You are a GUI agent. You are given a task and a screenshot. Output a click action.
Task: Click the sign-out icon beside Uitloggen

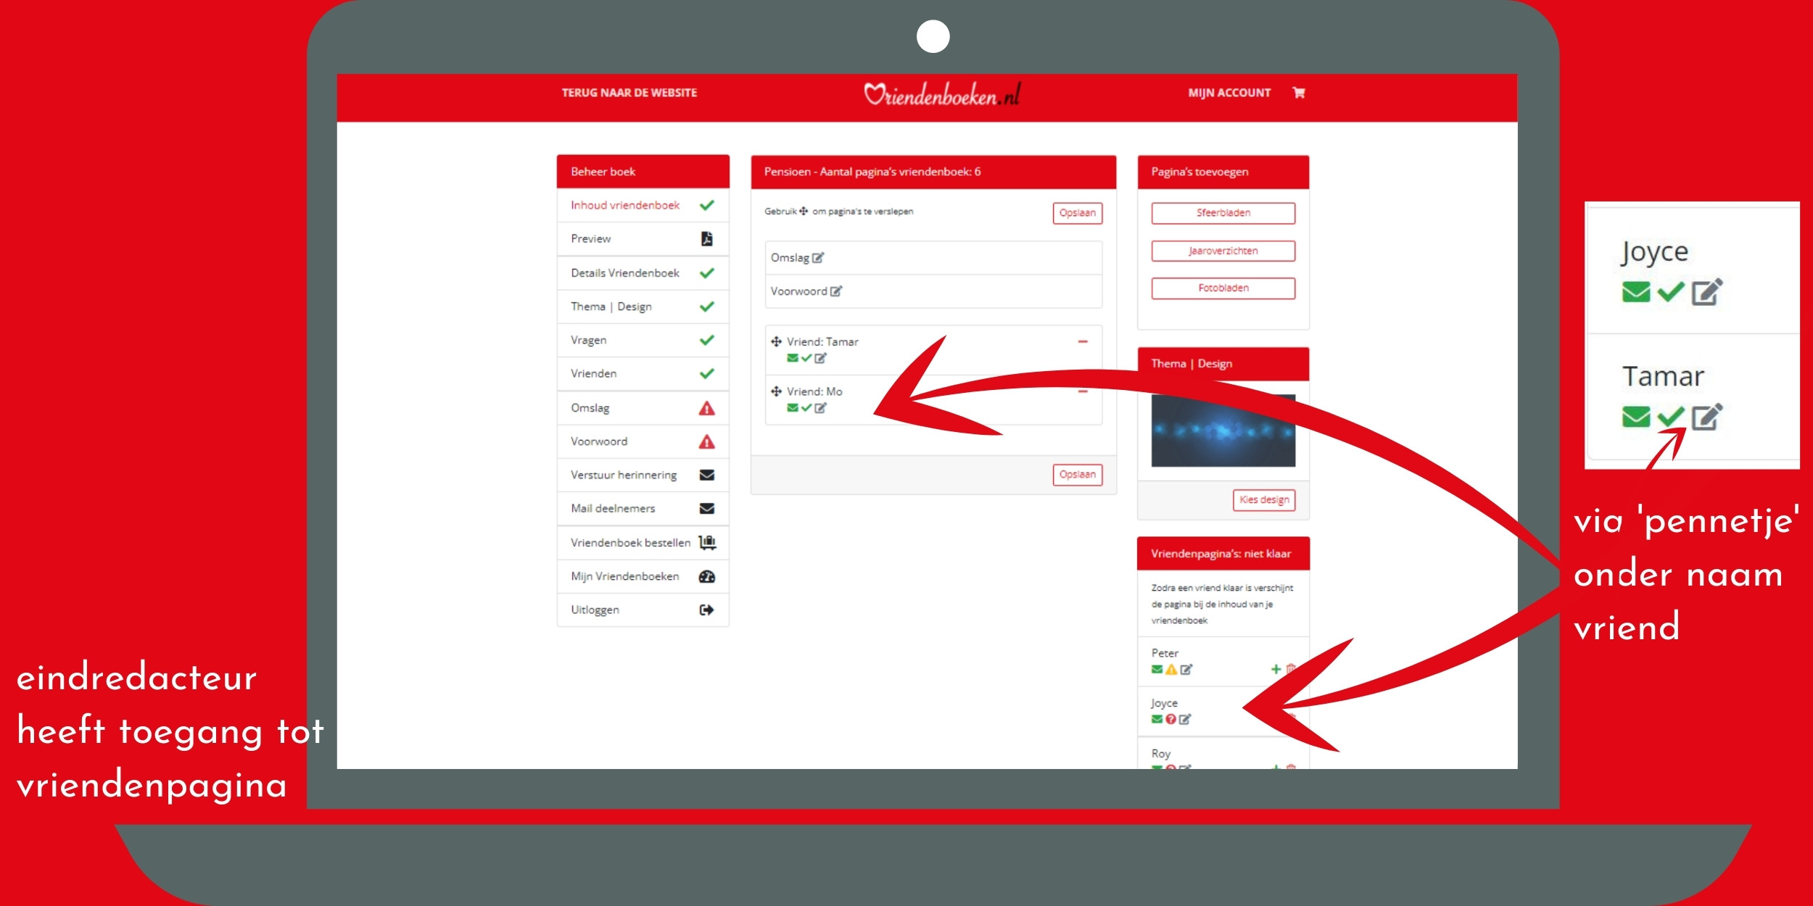[707, 610]
